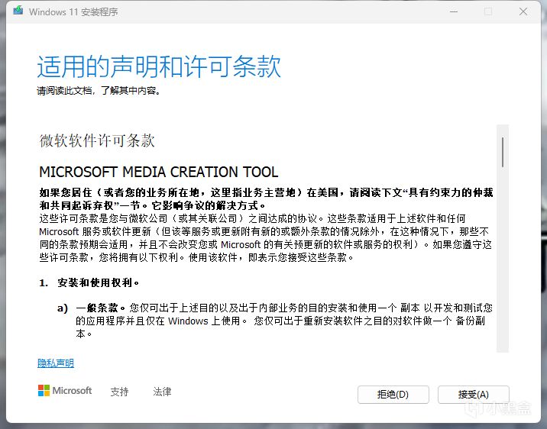Open the 支持 support link
The width and height of the screenshot is (547, 429).
pyautogui.click(x=120, y=392)
